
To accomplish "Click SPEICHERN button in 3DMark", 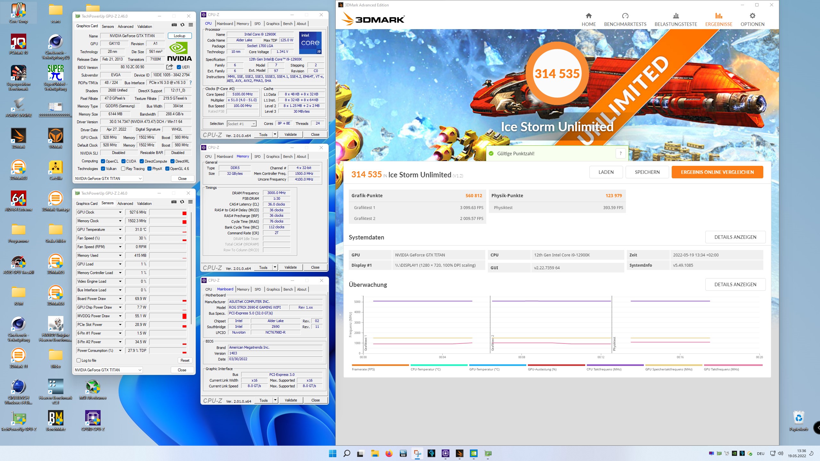I will click(x=647, y=172).
